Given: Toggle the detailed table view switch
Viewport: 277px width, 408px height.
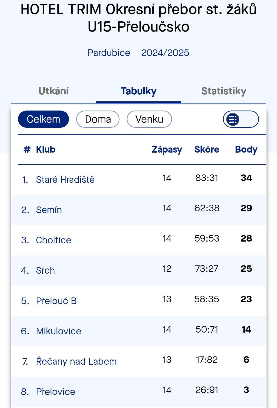Looking at the screenshot, I should [241, 119].
